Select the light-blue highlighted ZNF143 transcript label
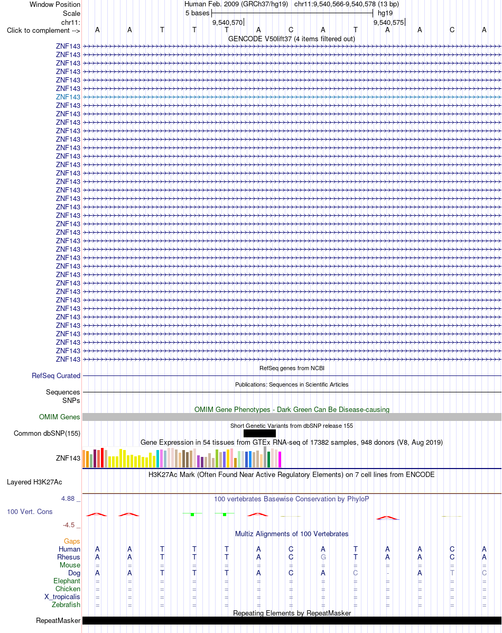Screen dimensions: 502x633 (68, 97)
